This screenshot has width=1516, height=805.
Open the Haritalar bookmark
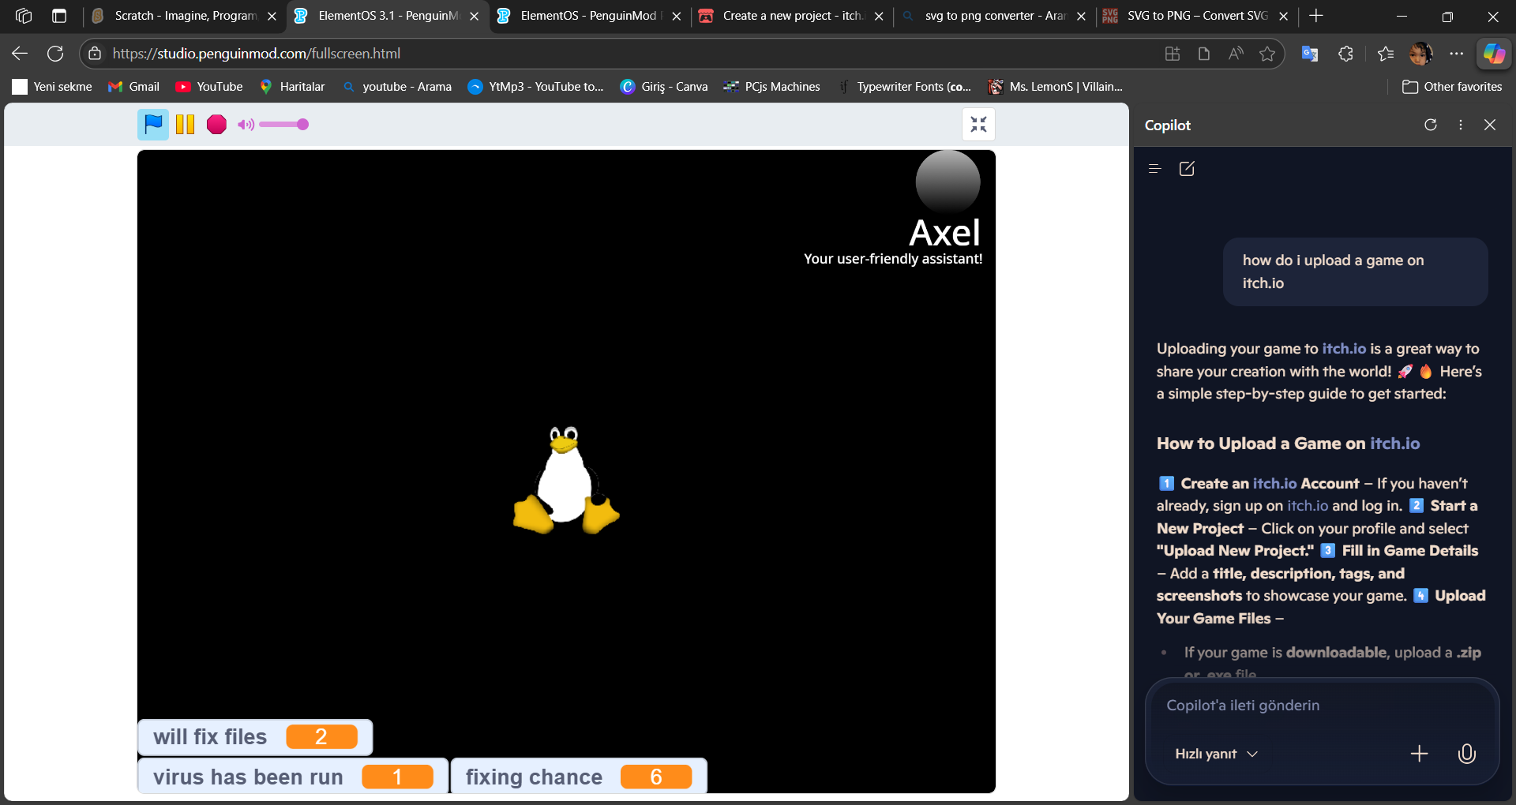291,87
